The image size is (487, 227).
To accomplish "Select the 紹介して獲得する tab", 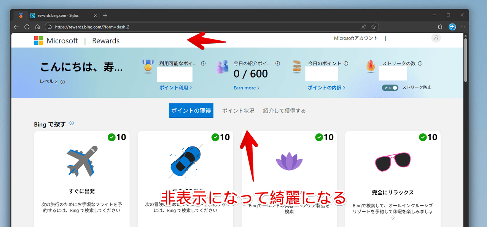I will tap(284, 111).
